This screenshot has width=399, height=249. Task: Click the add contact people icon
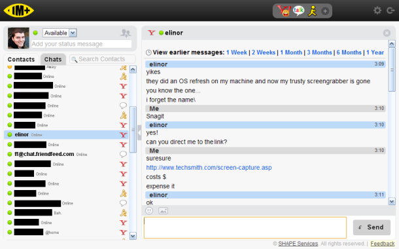point(126,33)
